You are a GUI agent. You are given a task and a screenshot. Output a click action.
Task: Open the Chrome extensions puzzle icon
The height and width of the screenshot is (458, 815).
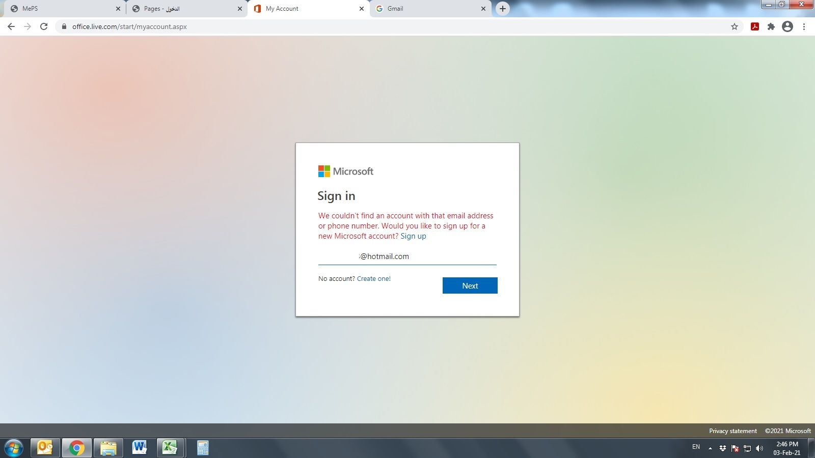771,26
